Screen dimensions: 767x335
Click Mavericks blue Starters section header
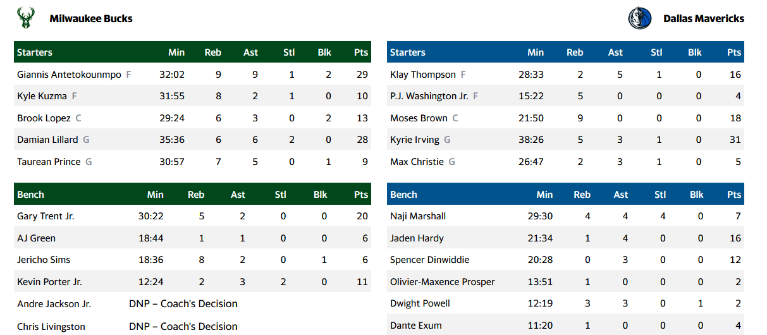[x=408, y=52]
